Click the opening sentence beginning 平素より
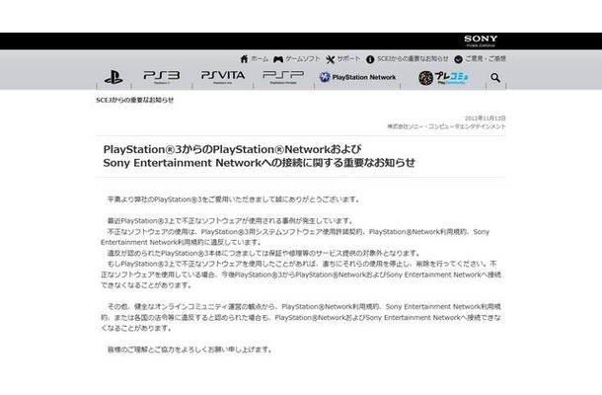Screen dimensions: 602x395 (x=234, y=199)
